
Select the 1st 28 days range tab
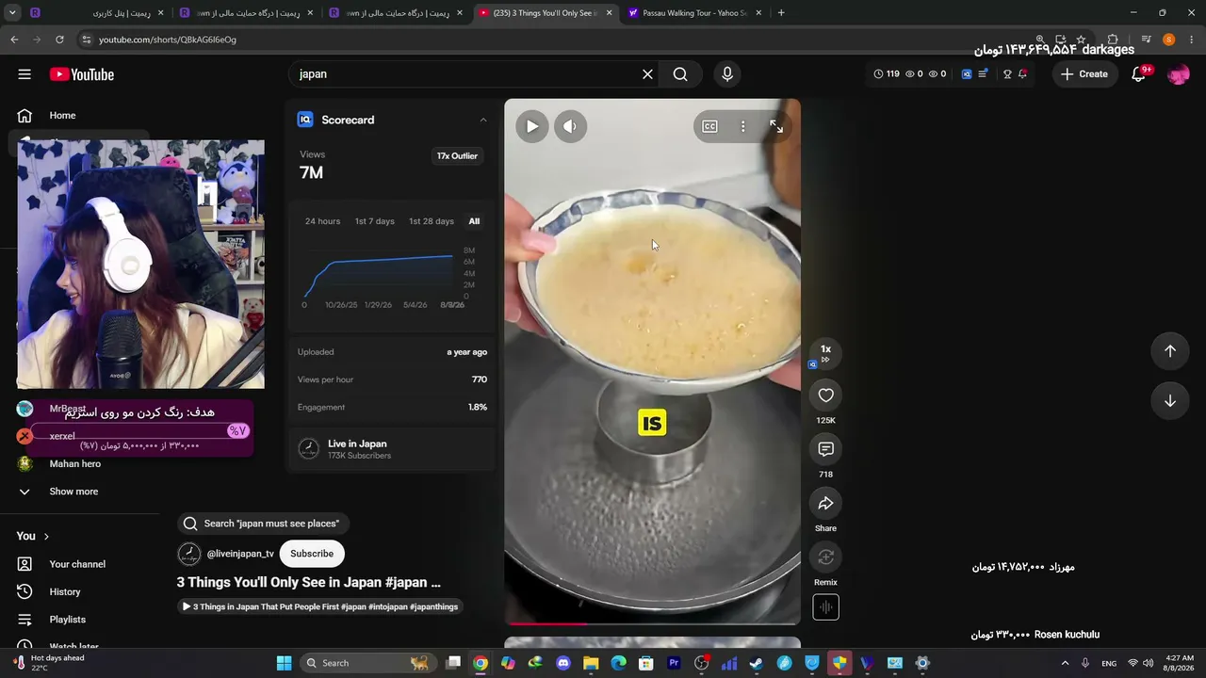pos(432,221)
